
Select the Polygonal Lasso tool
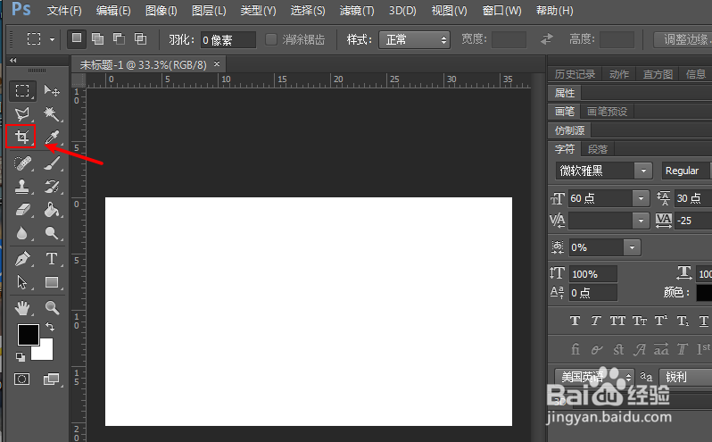point(21,114)
